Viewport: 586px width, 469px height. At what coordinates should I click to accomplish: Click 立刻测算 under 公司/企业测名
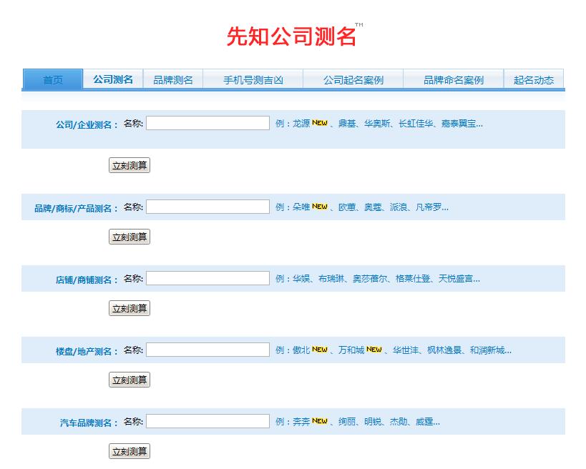[130, 165]
